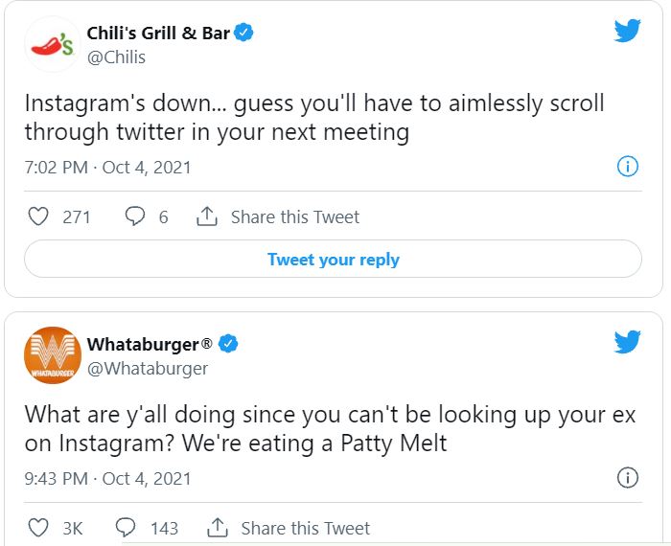Click the share arrow icon on Chili's tweet
The height and width of the screenshot is (546, 671).
207,216
